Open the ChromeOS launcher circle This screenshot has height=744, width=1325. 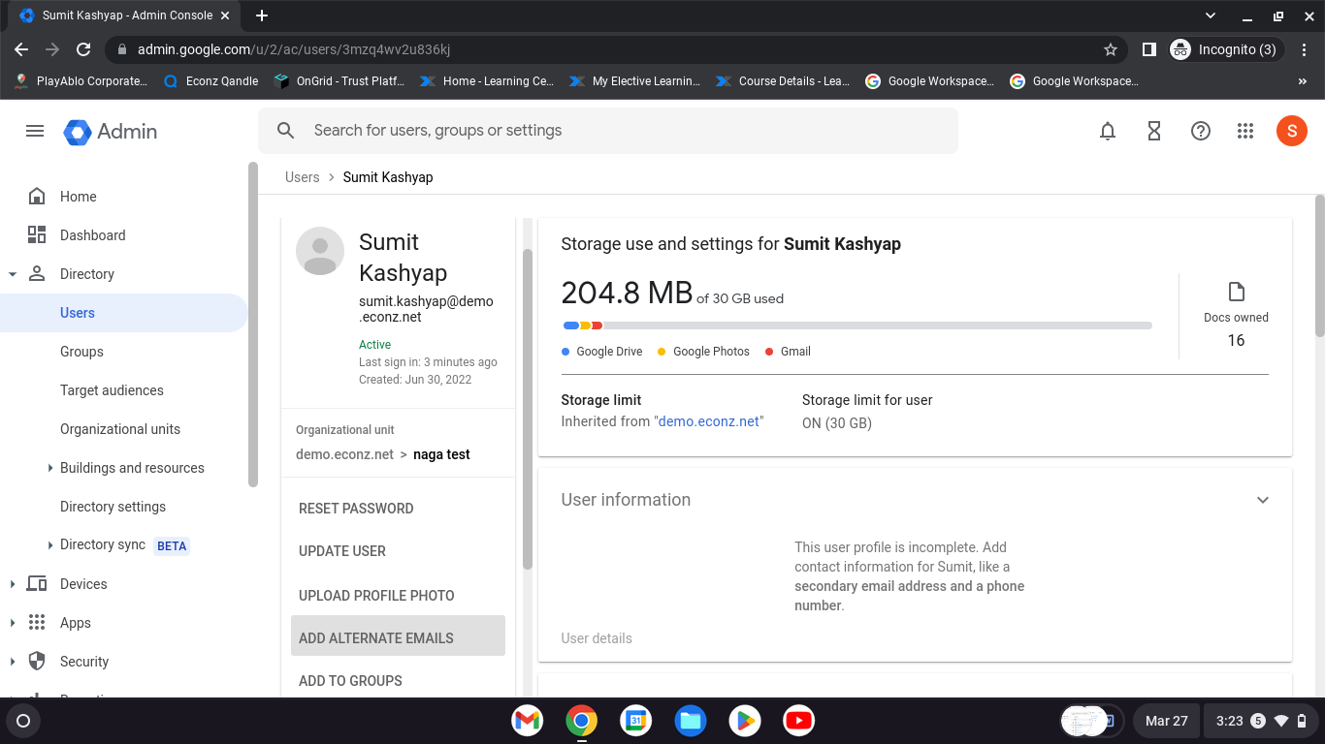point(23,721)
